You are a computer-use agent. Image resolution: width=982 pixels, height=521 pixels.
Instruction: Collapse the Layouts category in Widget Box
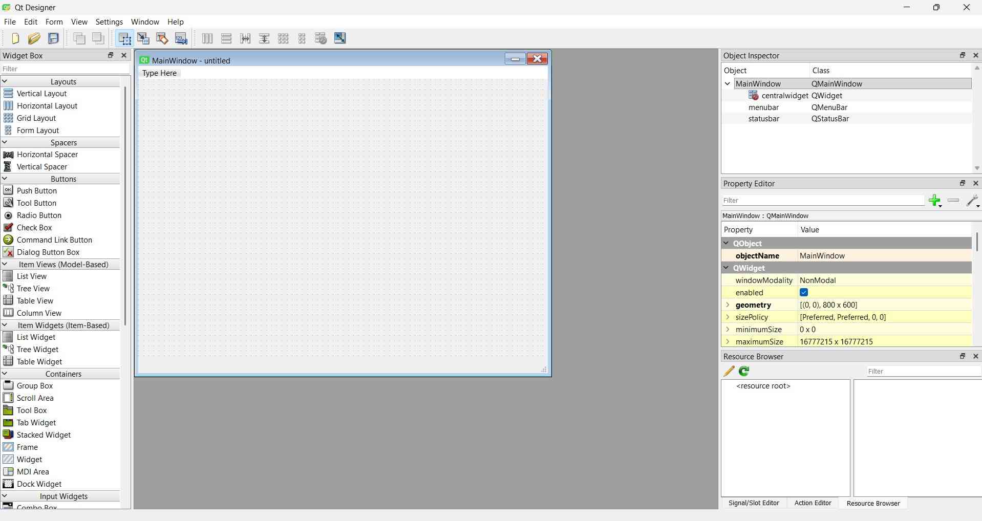click(5, 81)
